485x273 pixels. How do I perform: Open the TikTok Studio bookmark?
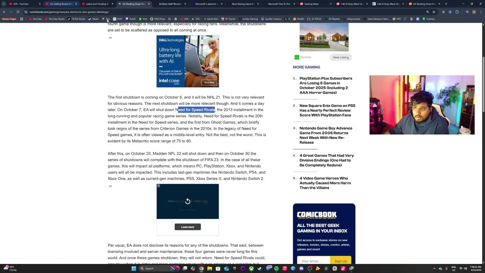coord(77,19)
